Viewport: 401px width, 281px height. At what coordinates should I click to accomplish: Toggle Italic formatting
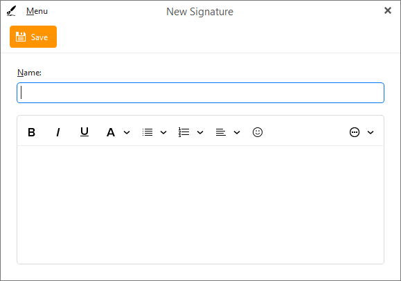click(58, 132)
